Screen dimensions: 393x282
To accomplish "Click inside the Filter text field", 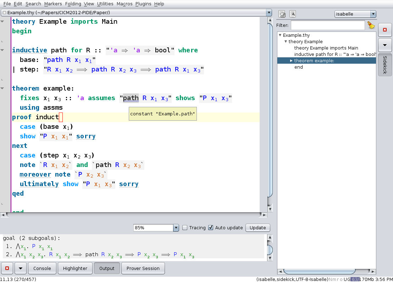I will pyautogui.click(x=327, y=25).
